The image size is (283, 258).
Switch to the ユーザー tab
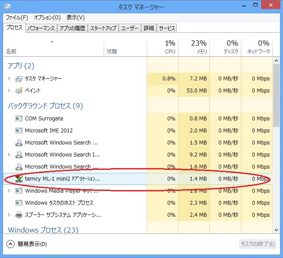(129, 28)
